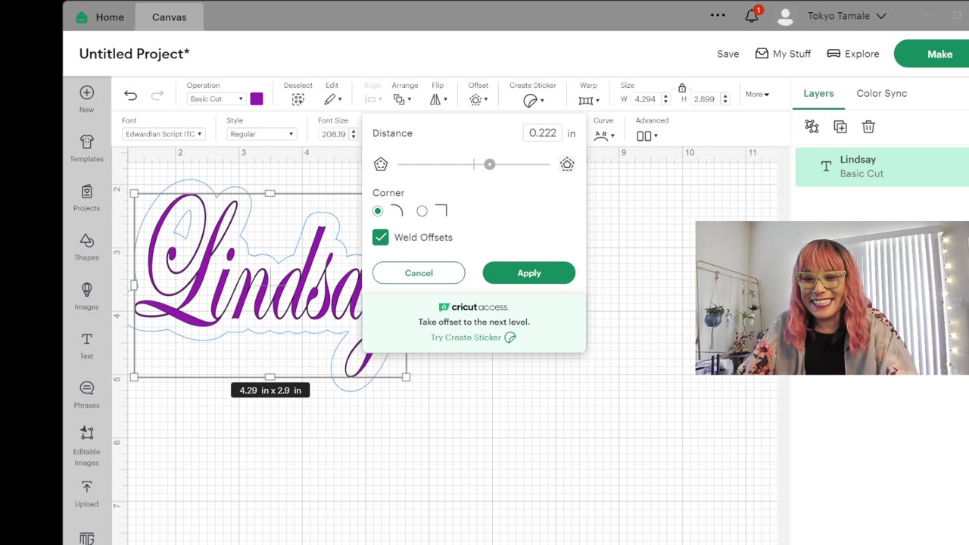Click the minimum offset pentagon icon
The image size is (969, 545).
click(x=381, y=164)
